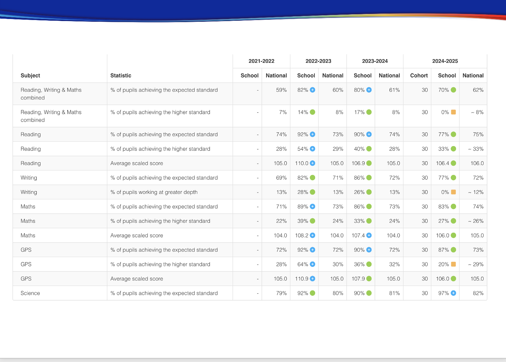The height and width of the screenshot is (362, 506).
Task: Click the blue plus icon beside 97% Science
Action: click(x=453, y=293)
